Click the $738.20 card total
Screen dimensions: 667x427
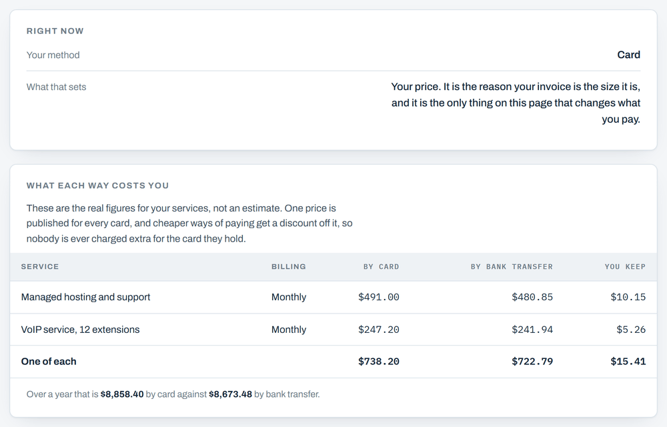(379, 362)
